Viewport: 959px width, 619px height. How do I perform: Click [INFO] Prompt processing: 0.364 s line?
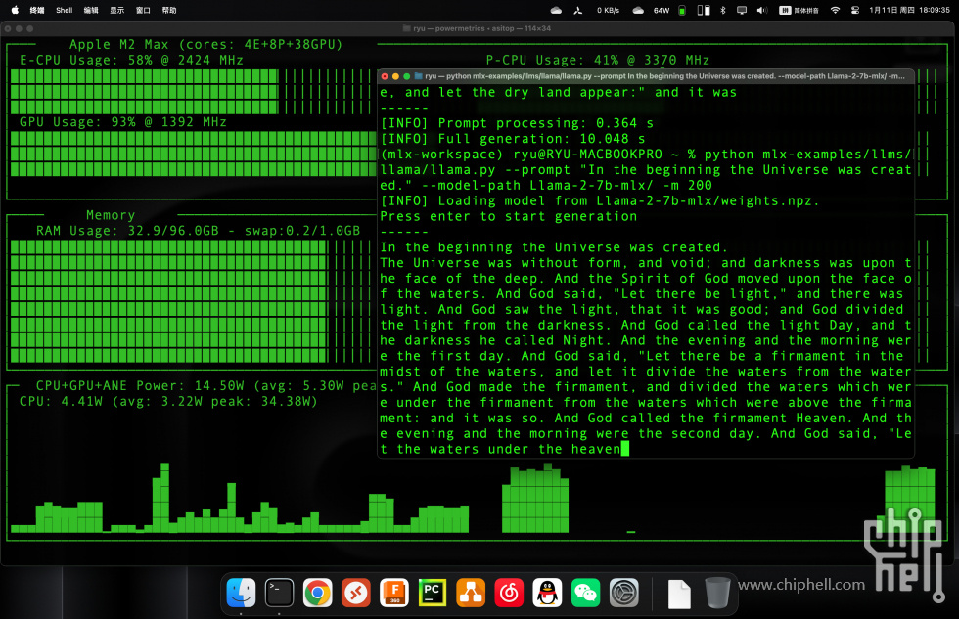[517, 123]
